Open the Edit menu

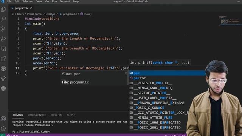click(17, 2)
